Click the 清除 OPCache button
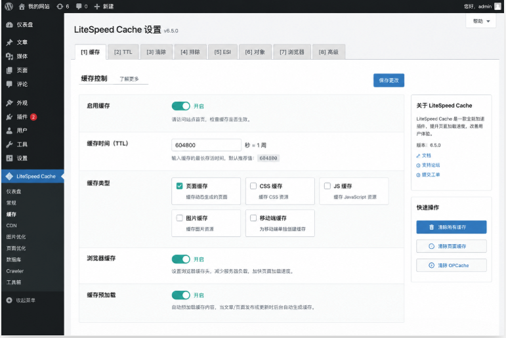Viewport: 506px width, 338px height. tap(452, 265)
